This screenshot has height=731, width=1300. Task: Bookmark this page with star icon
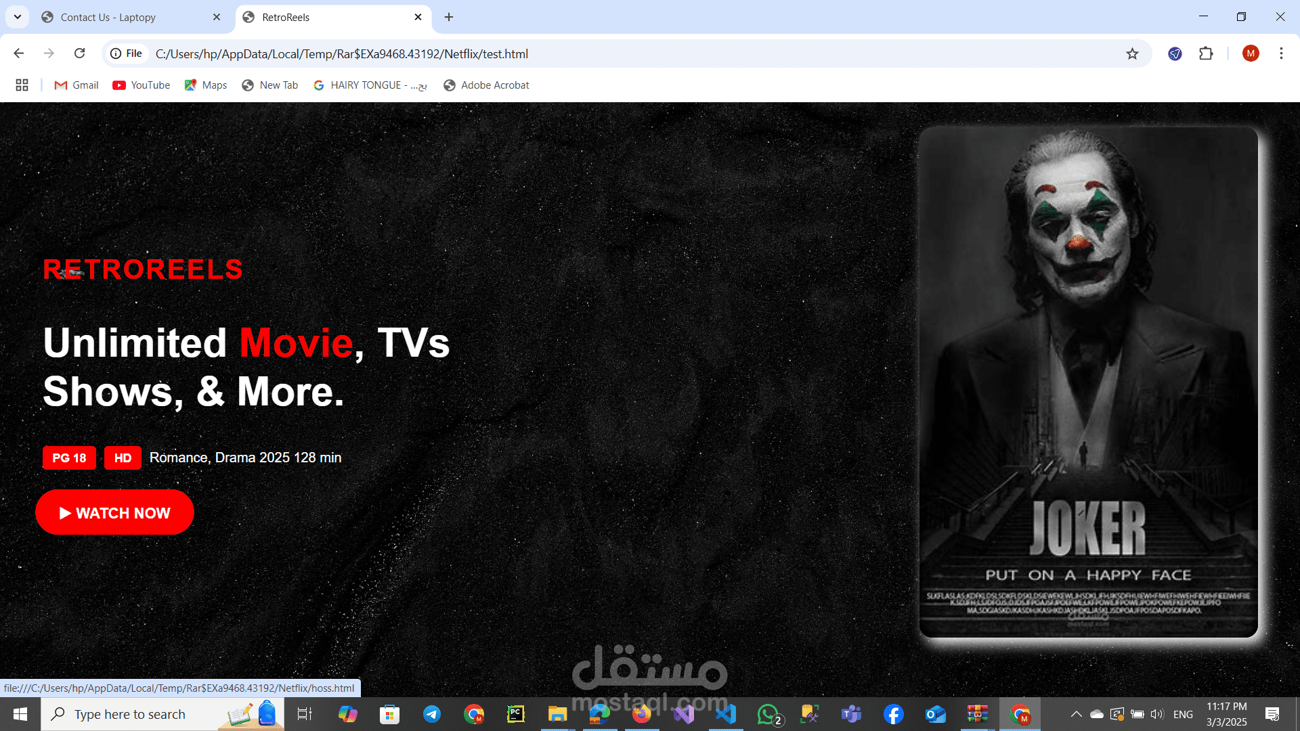[1132, 53]
